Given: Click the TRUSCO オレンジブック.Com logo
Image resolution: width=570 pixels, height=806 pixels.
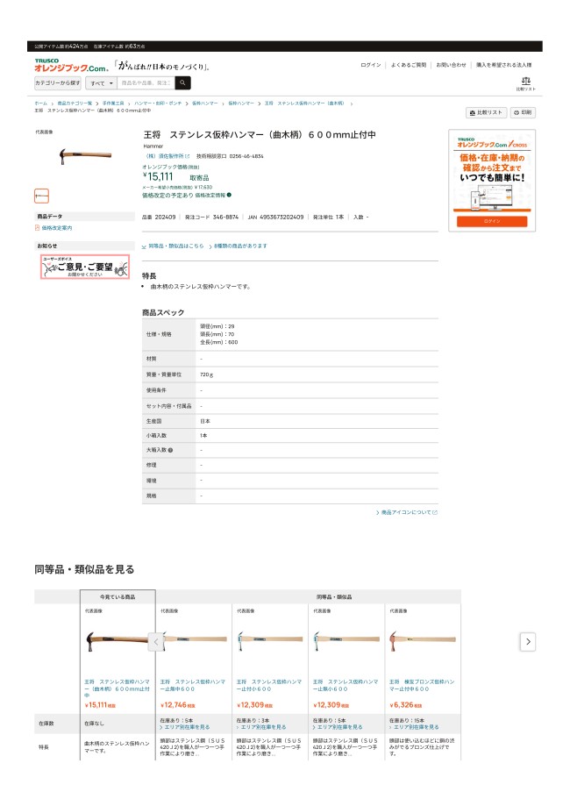Looking at the screenshot, I should pos(71,66).
